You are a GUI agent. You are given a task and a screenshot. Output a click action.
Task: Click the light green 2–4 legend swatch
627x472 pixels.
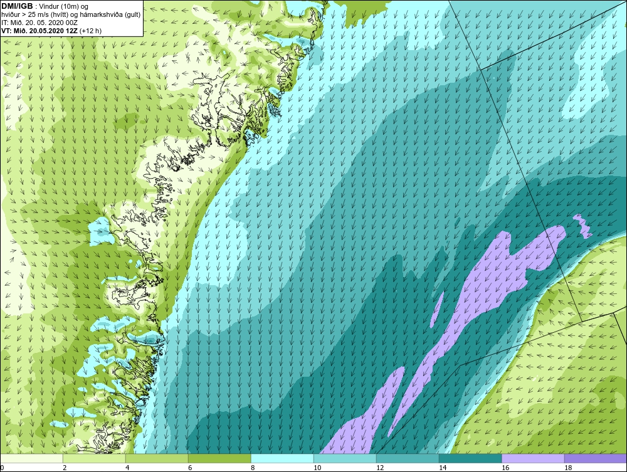94,458
